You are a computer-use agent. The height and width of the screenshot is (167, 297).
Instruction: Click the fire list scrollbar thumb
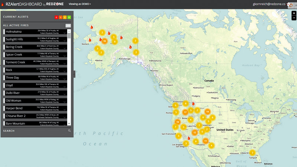tap(69, 36)
